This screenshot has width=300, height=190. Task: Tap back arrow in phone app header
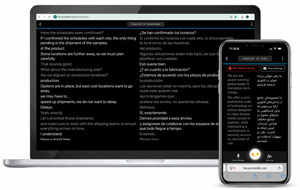[x=227, y=59]
